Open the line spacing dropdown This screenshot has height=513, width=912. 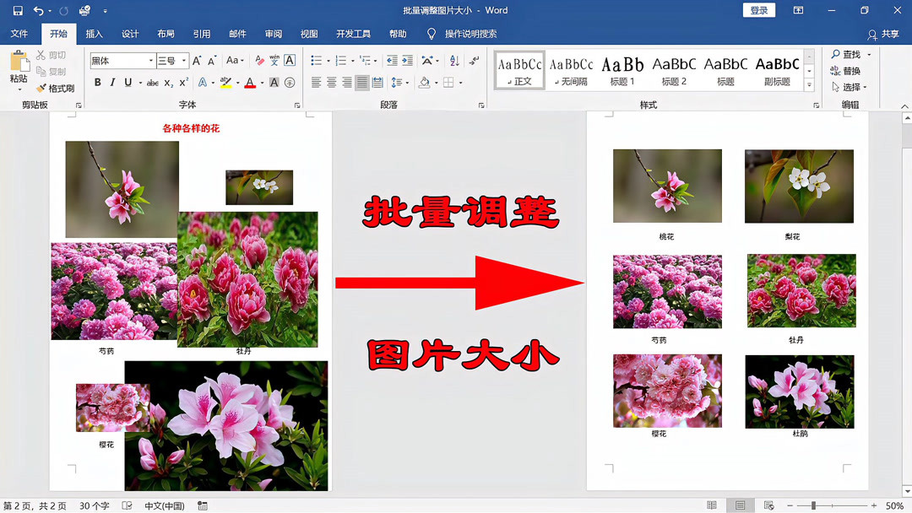point(400,81)
